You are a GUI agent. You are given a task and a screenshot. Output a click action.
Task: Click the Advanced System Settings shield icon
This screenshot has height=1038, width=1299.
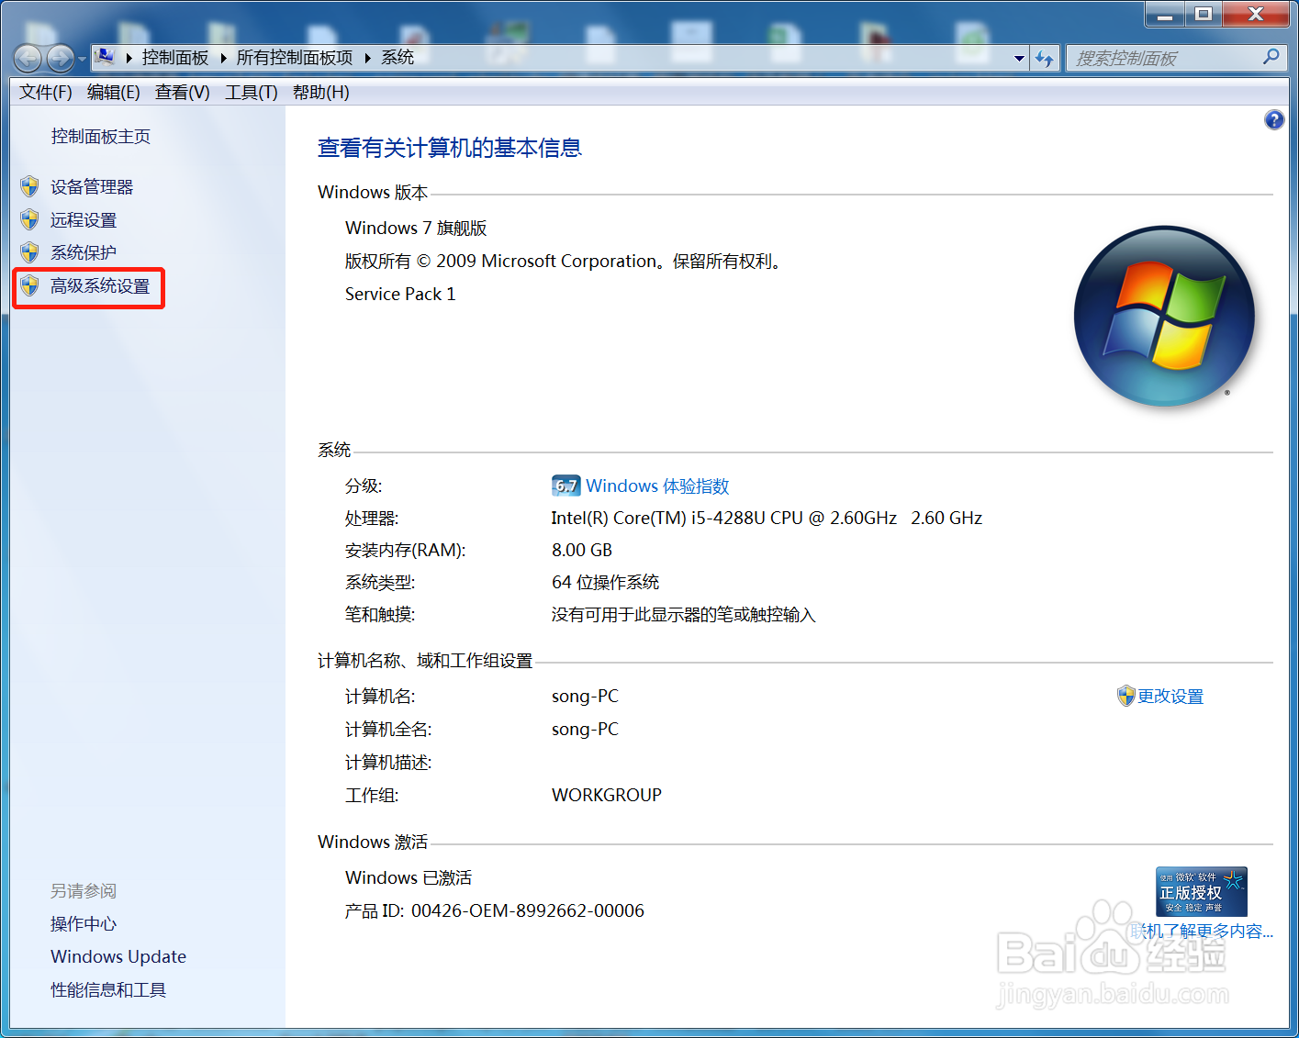29,285
